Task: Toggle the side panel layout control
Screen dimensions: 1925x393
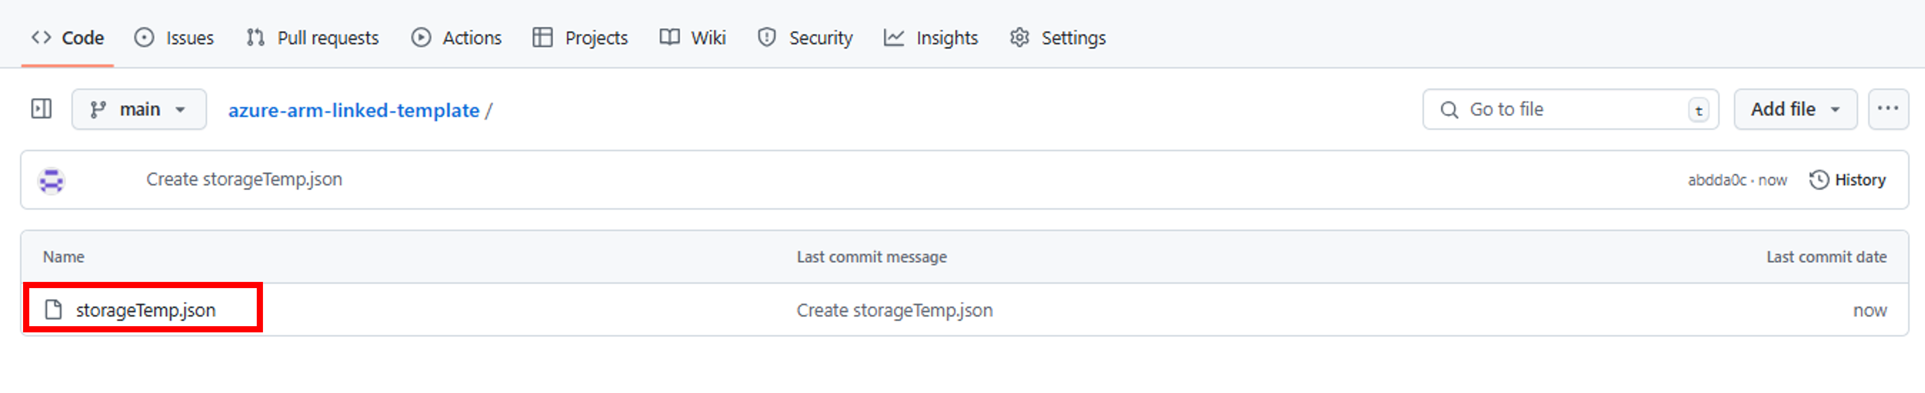Action: point(42,108)
